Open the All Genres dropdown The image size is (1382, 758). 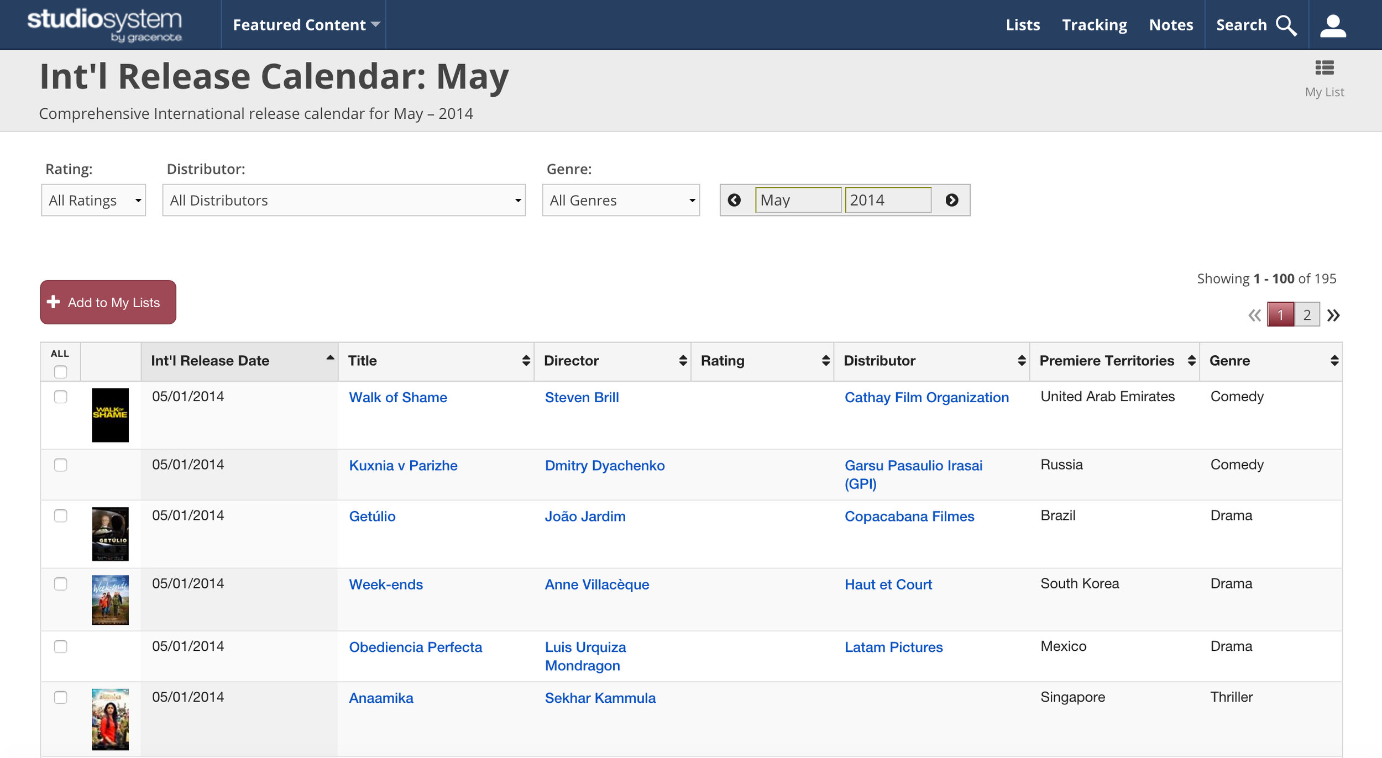pyautogui.click(x=621, y=200)
